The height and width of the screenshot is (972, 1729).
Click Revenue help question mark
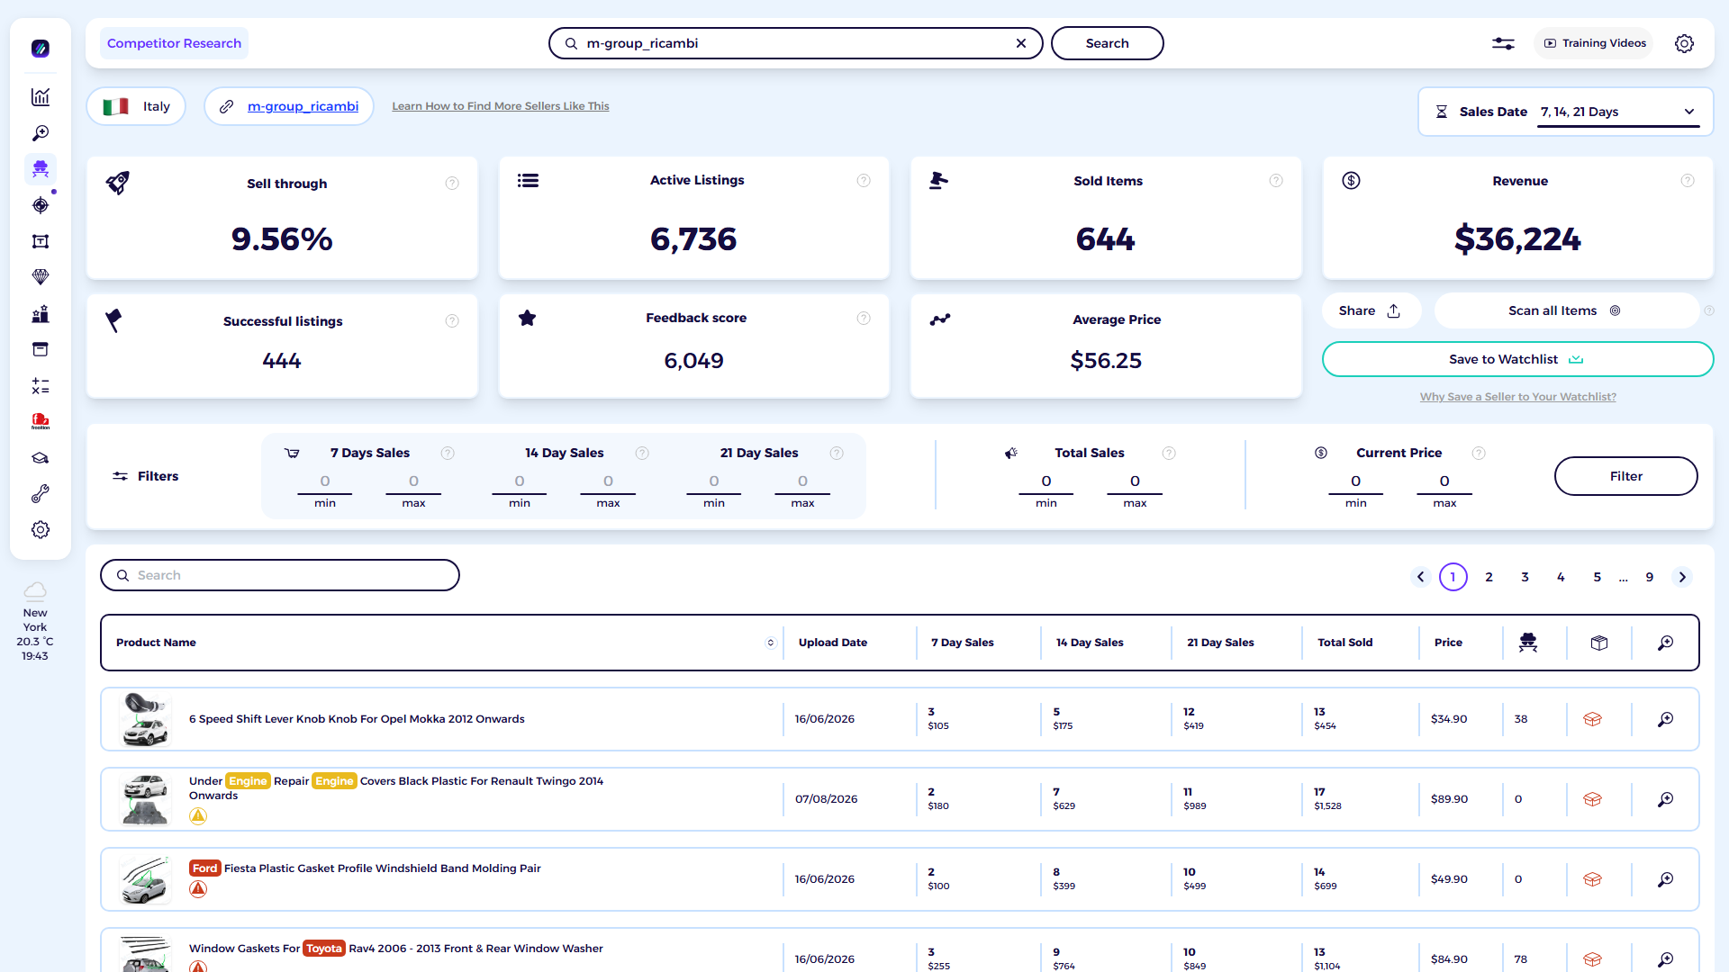(x=1688, y=181)
